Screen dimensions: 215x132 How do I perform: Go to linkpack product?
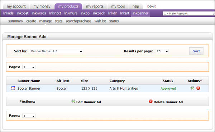(x=99, y=13)
